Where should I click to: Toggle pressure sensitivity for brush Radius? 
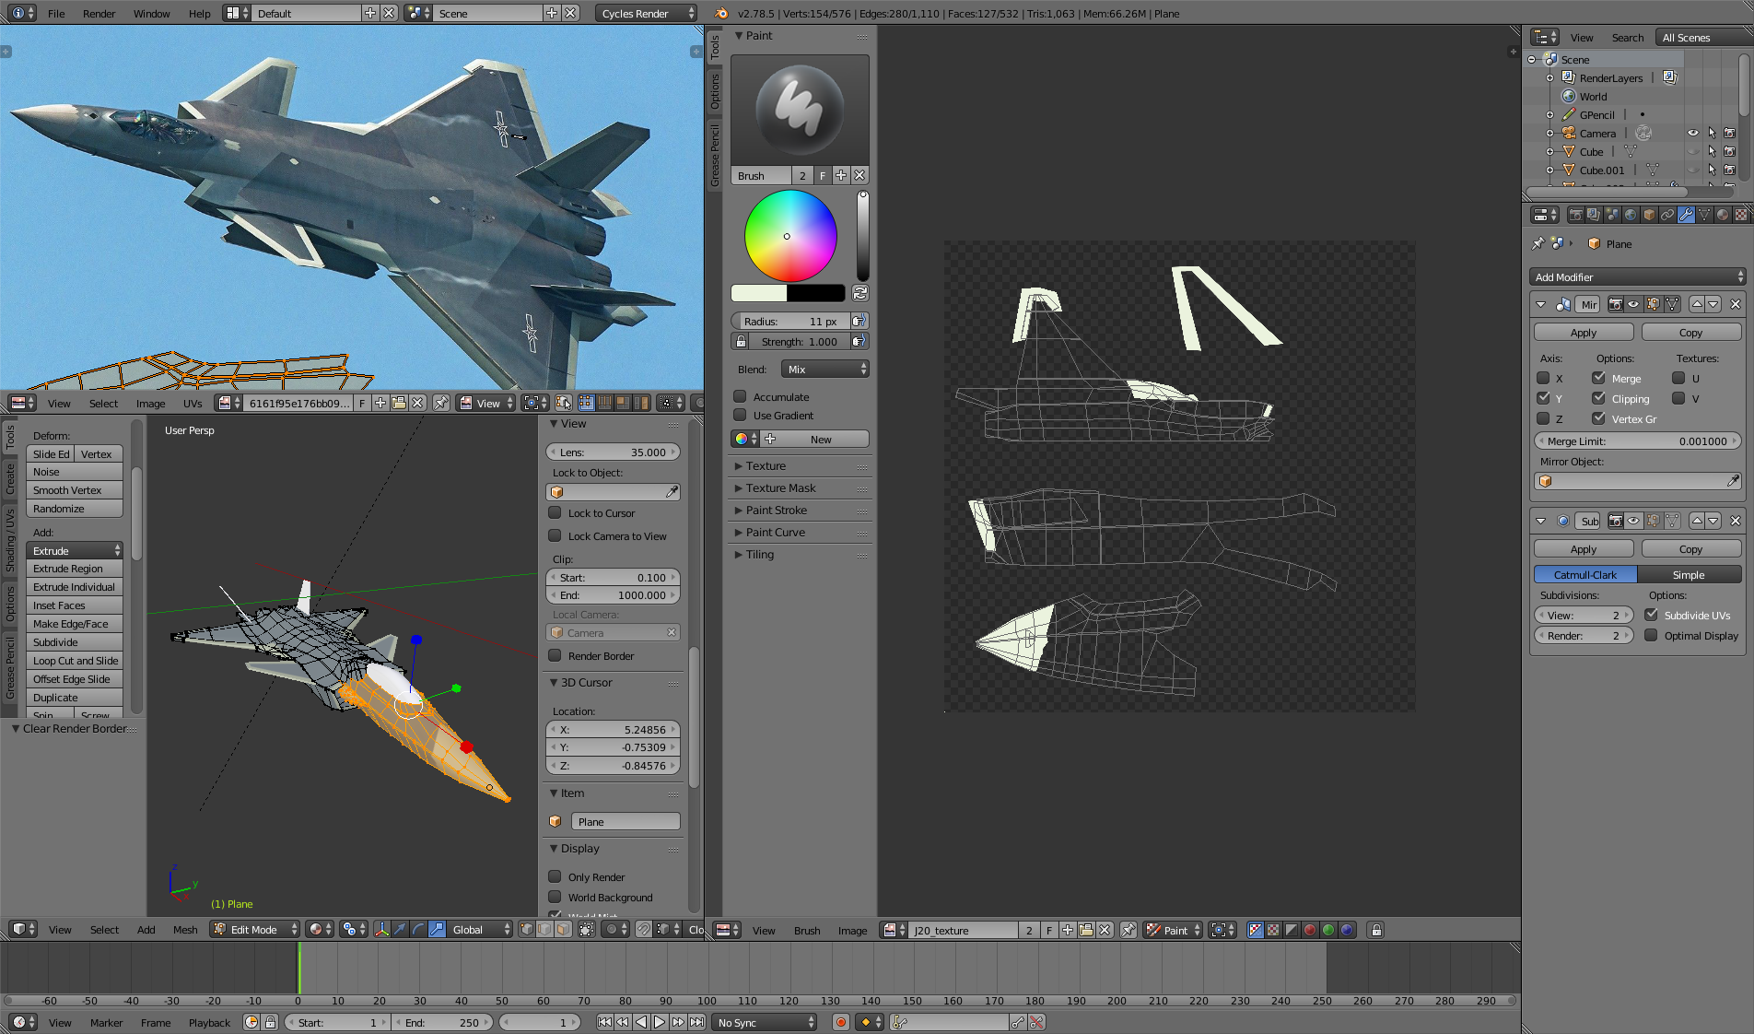coord(859,321)
